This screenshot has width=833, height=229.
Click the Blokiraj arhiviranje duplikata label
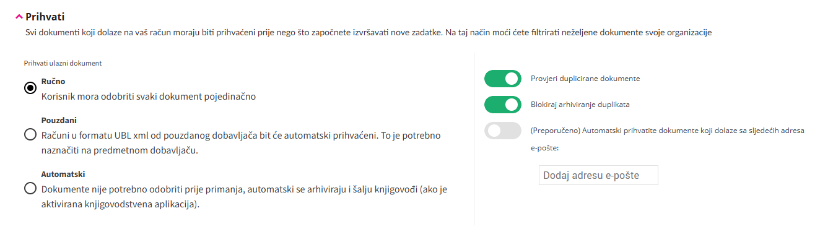tap(580, 105)
